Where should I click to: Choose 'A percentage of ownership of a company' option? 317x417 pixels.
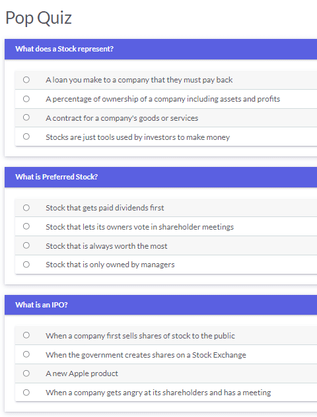[26, 99]
